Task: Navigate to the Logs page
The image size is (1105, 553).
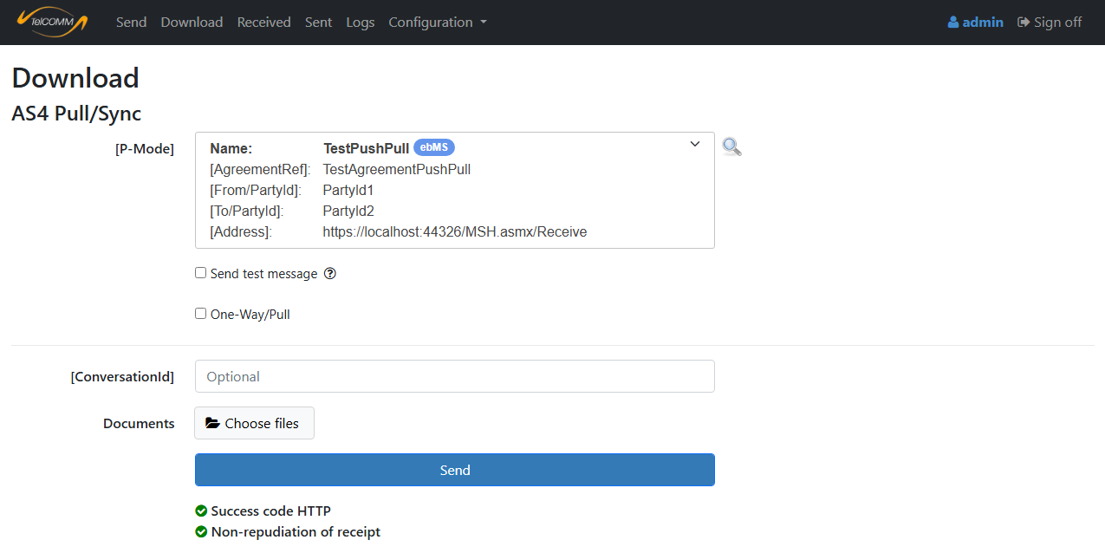Action: click(360, 23)
